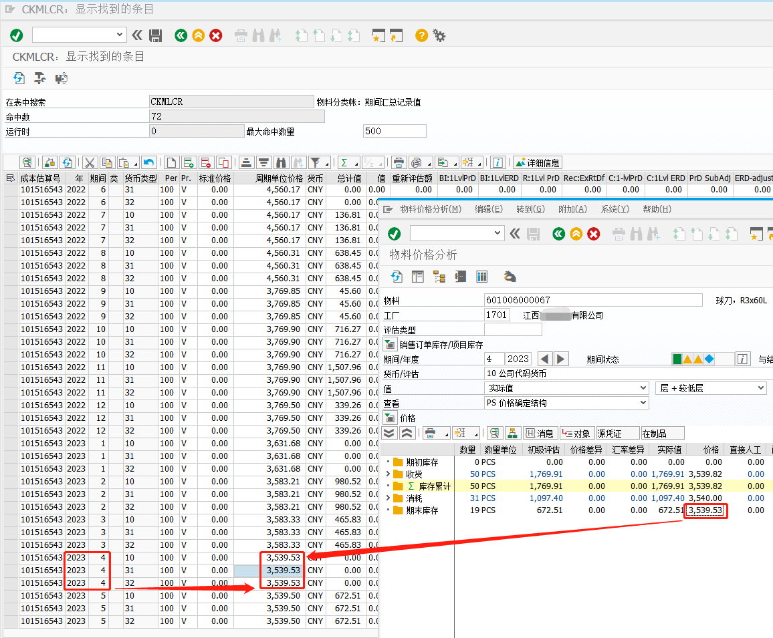Select the row header for first 2023 period 4 row
The image size is (773, 638).
pyautogui.click(x=11, y=557)
